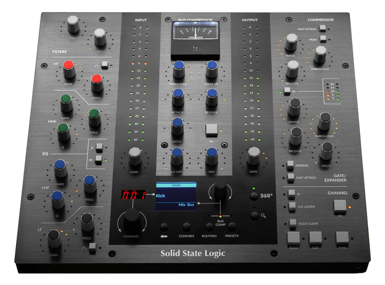Toggle the EQ E button
This screenshot has width=385, height=285.
coord(99,147)
